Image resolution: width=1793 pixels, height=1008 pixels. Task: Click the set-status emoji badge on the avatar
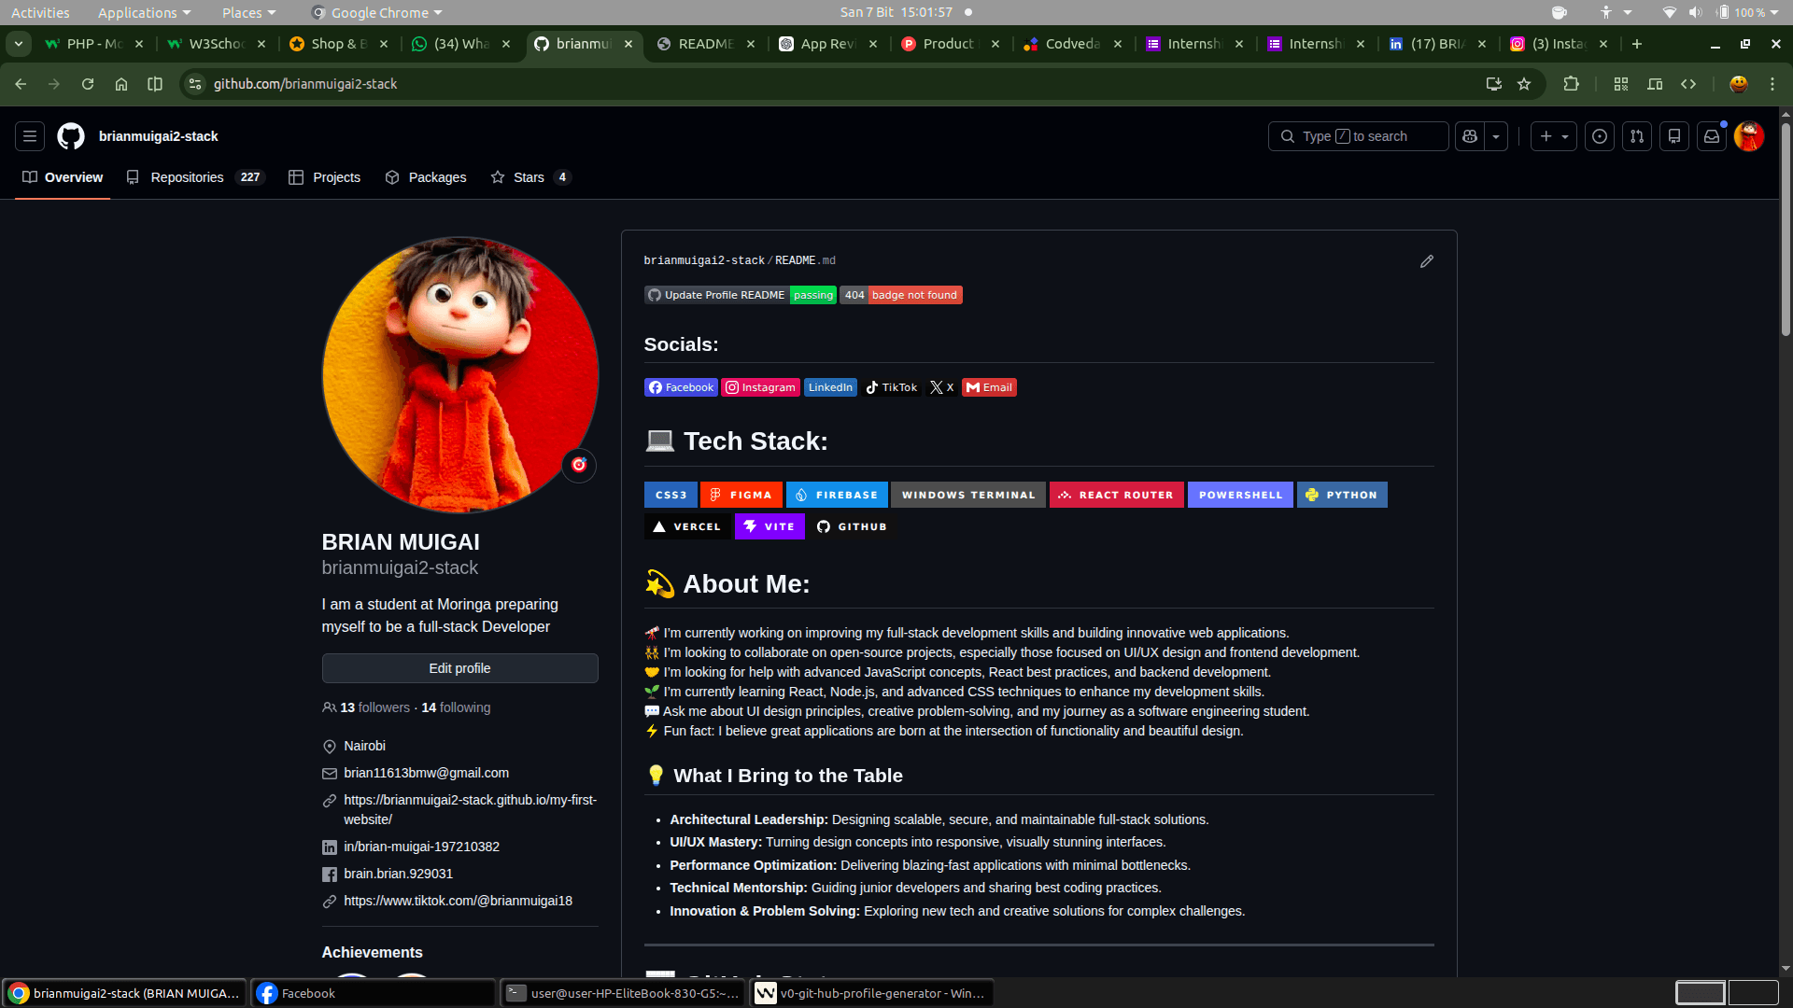[x=579, y=465]
